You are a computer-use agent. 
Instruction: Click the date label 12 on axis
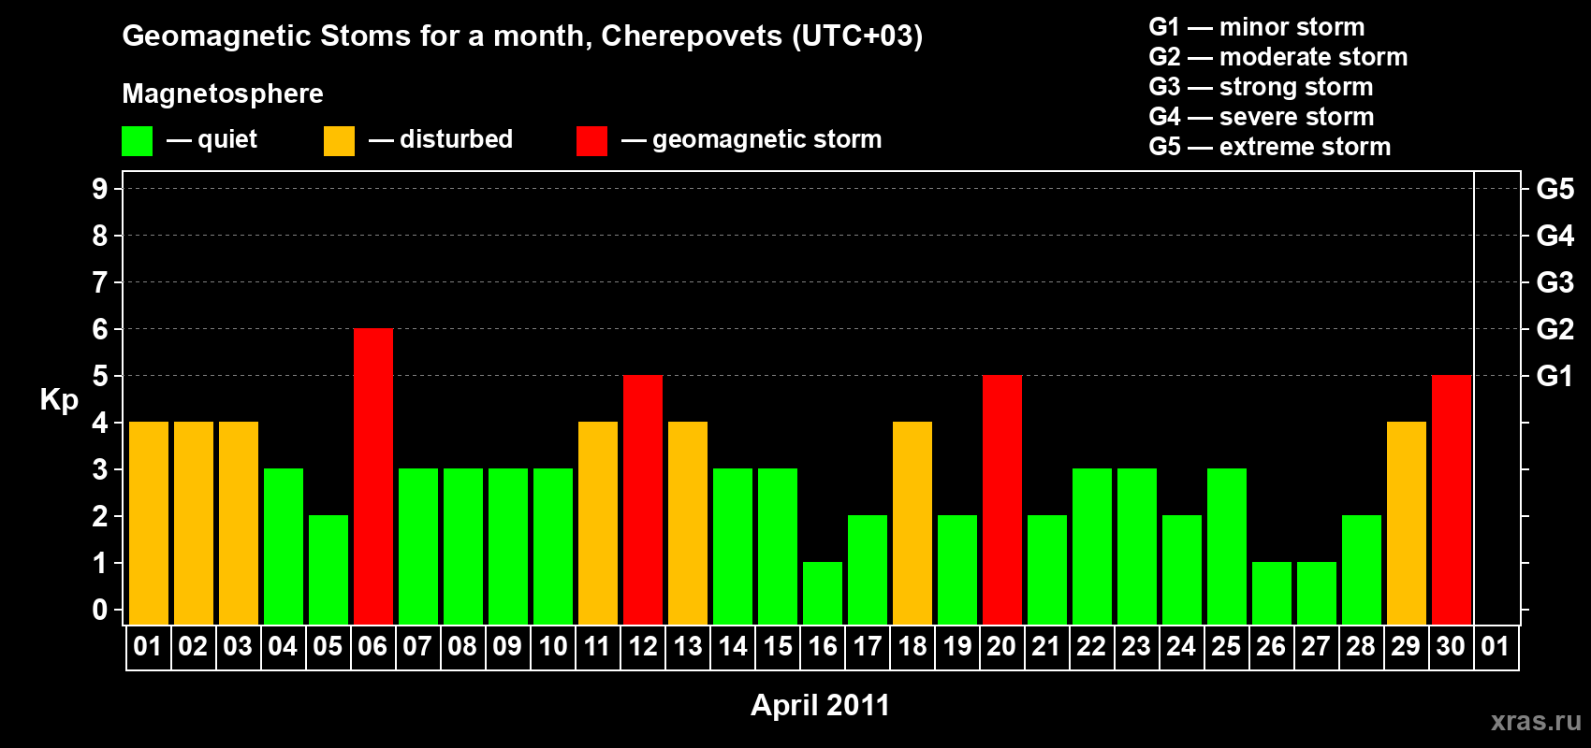(642, 647)
